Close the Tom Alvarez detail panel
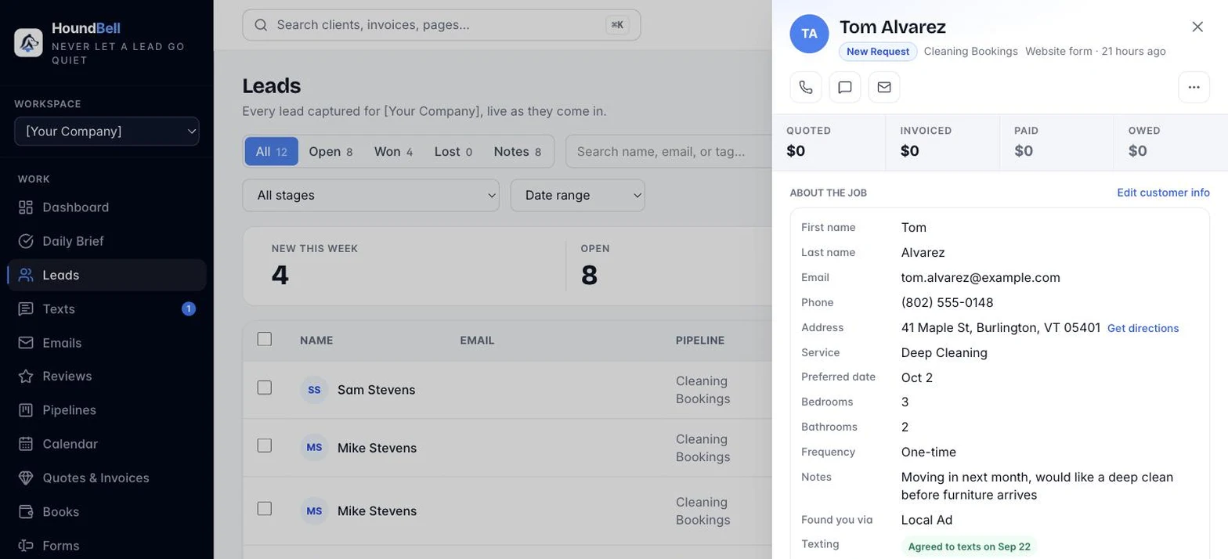 [1197, 27]
